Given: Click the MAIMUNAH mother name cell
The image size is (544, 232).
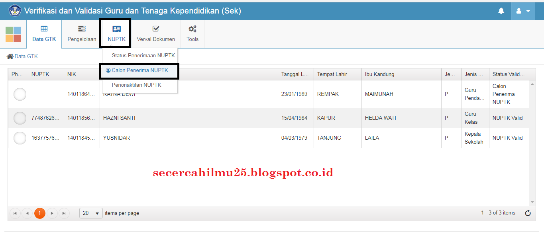Looking at the screenshot, I should click(x=401, y=94).
